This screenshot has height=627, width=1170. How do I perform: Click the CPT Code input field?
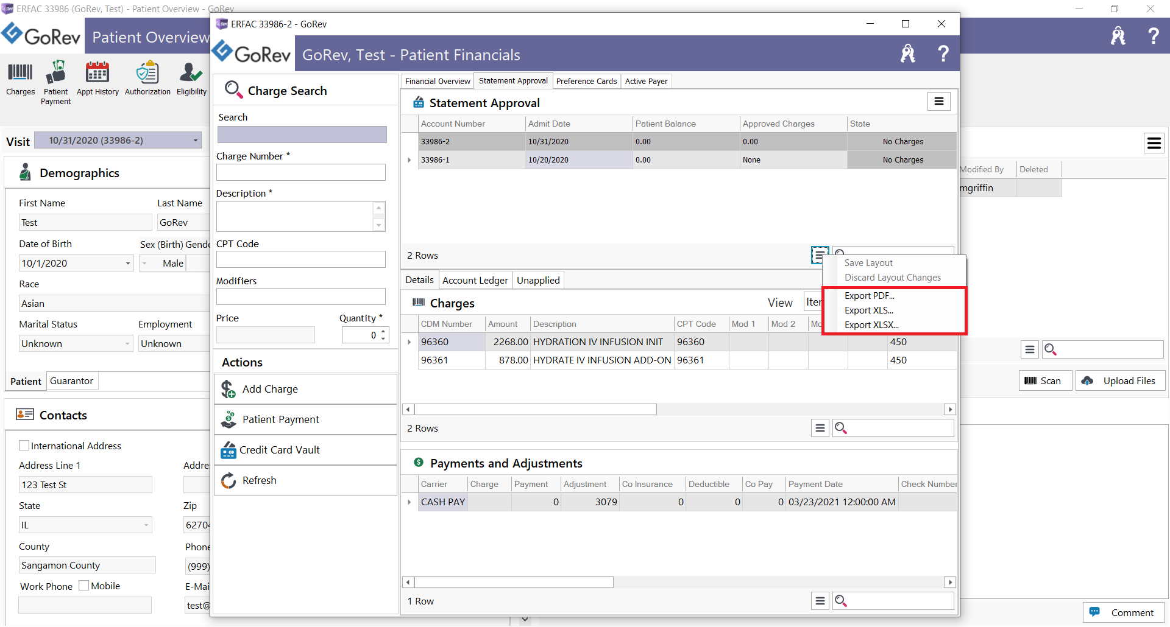[301, 259]
